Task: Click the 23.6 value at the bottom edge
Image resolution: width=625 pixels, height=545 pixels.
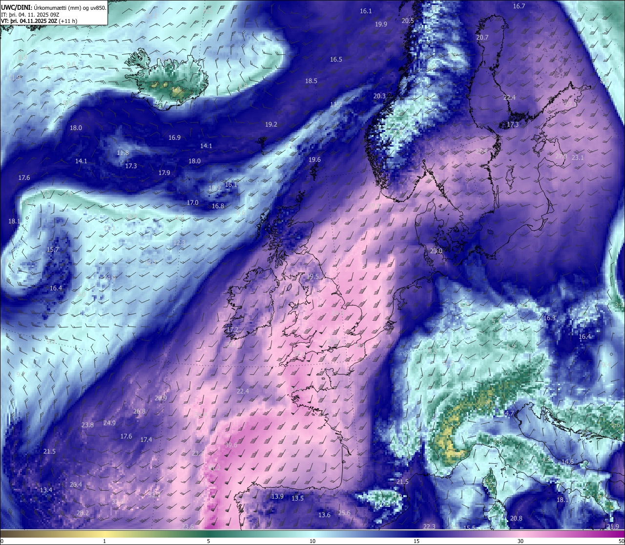Action: tap(187, 526)
